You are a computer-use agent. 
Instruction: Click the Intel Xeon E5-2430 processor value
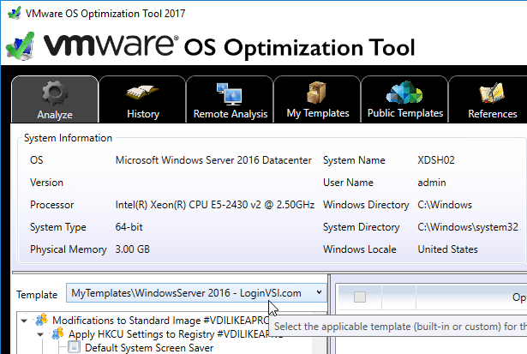coord(215,205)
